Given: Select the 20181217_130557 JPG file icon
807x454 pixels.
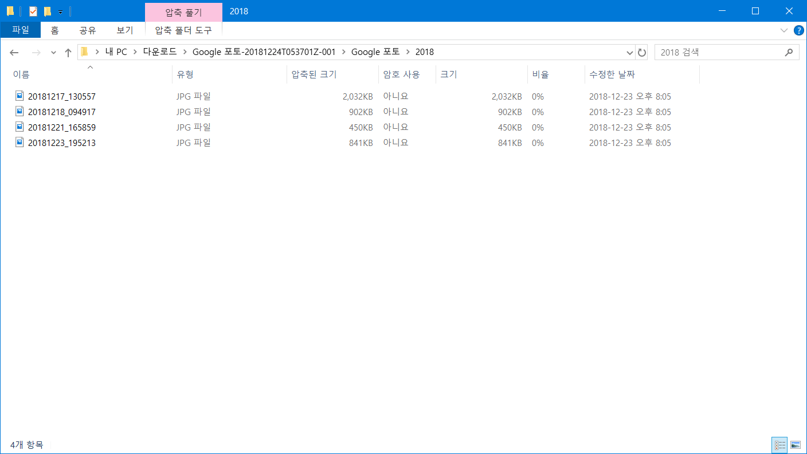Looking at the screenshot, I should pyautogui.click(x=20, y=96).
